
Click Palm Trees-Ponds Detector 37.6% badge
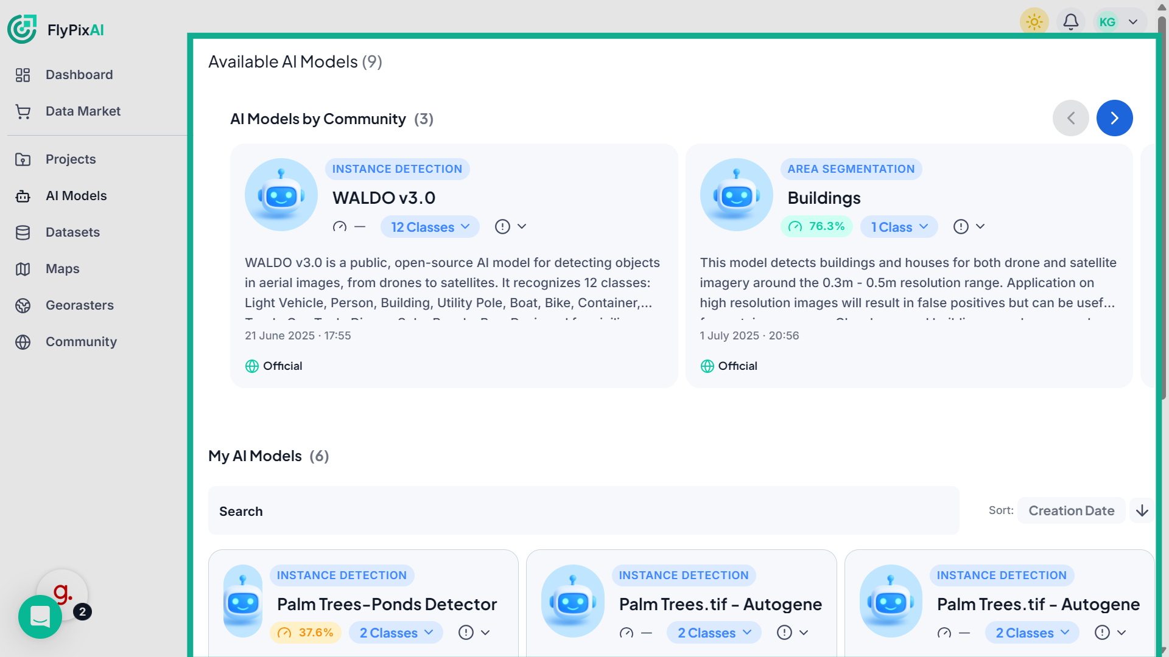[306, 633]
